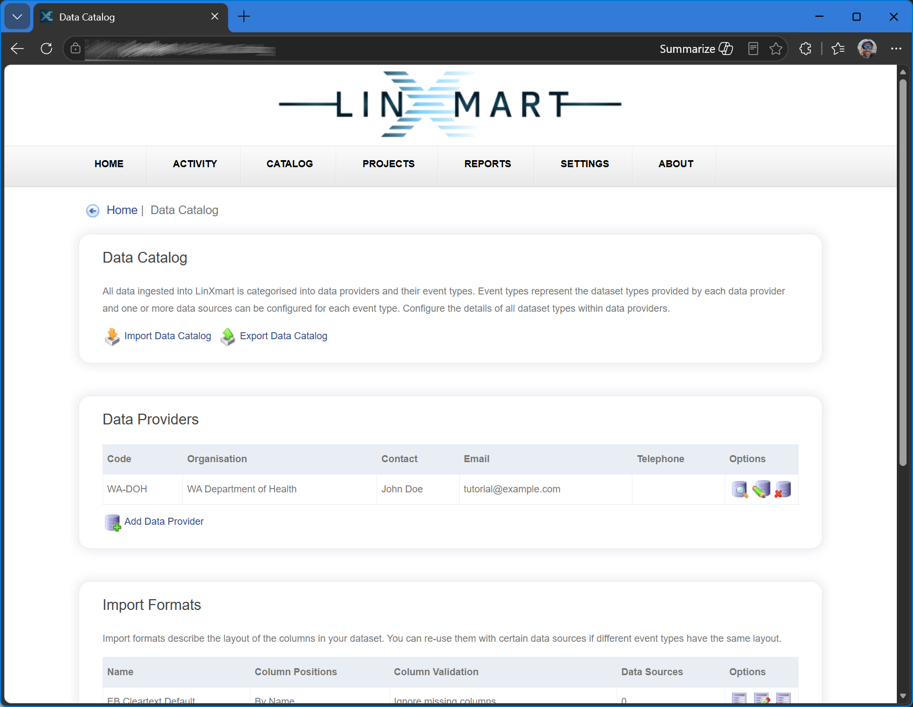Open the browser Settings and more menu
The width and height of the screenshot is (913, 707).
coord(896,49)
